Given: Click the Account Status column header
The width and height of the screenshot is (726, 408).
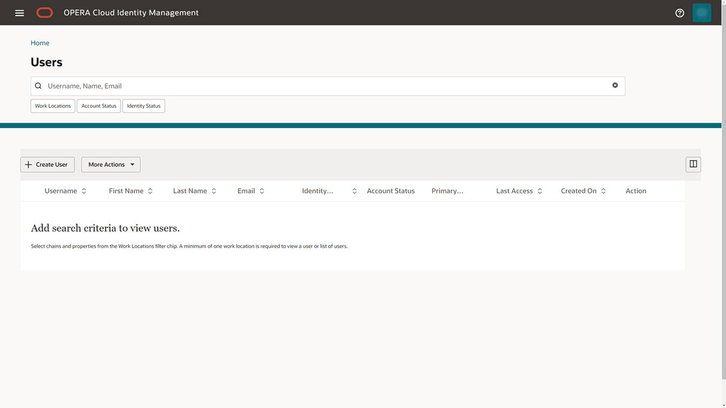Looking at the screenshot, I should pyautogui.click(x=391, y=191).
